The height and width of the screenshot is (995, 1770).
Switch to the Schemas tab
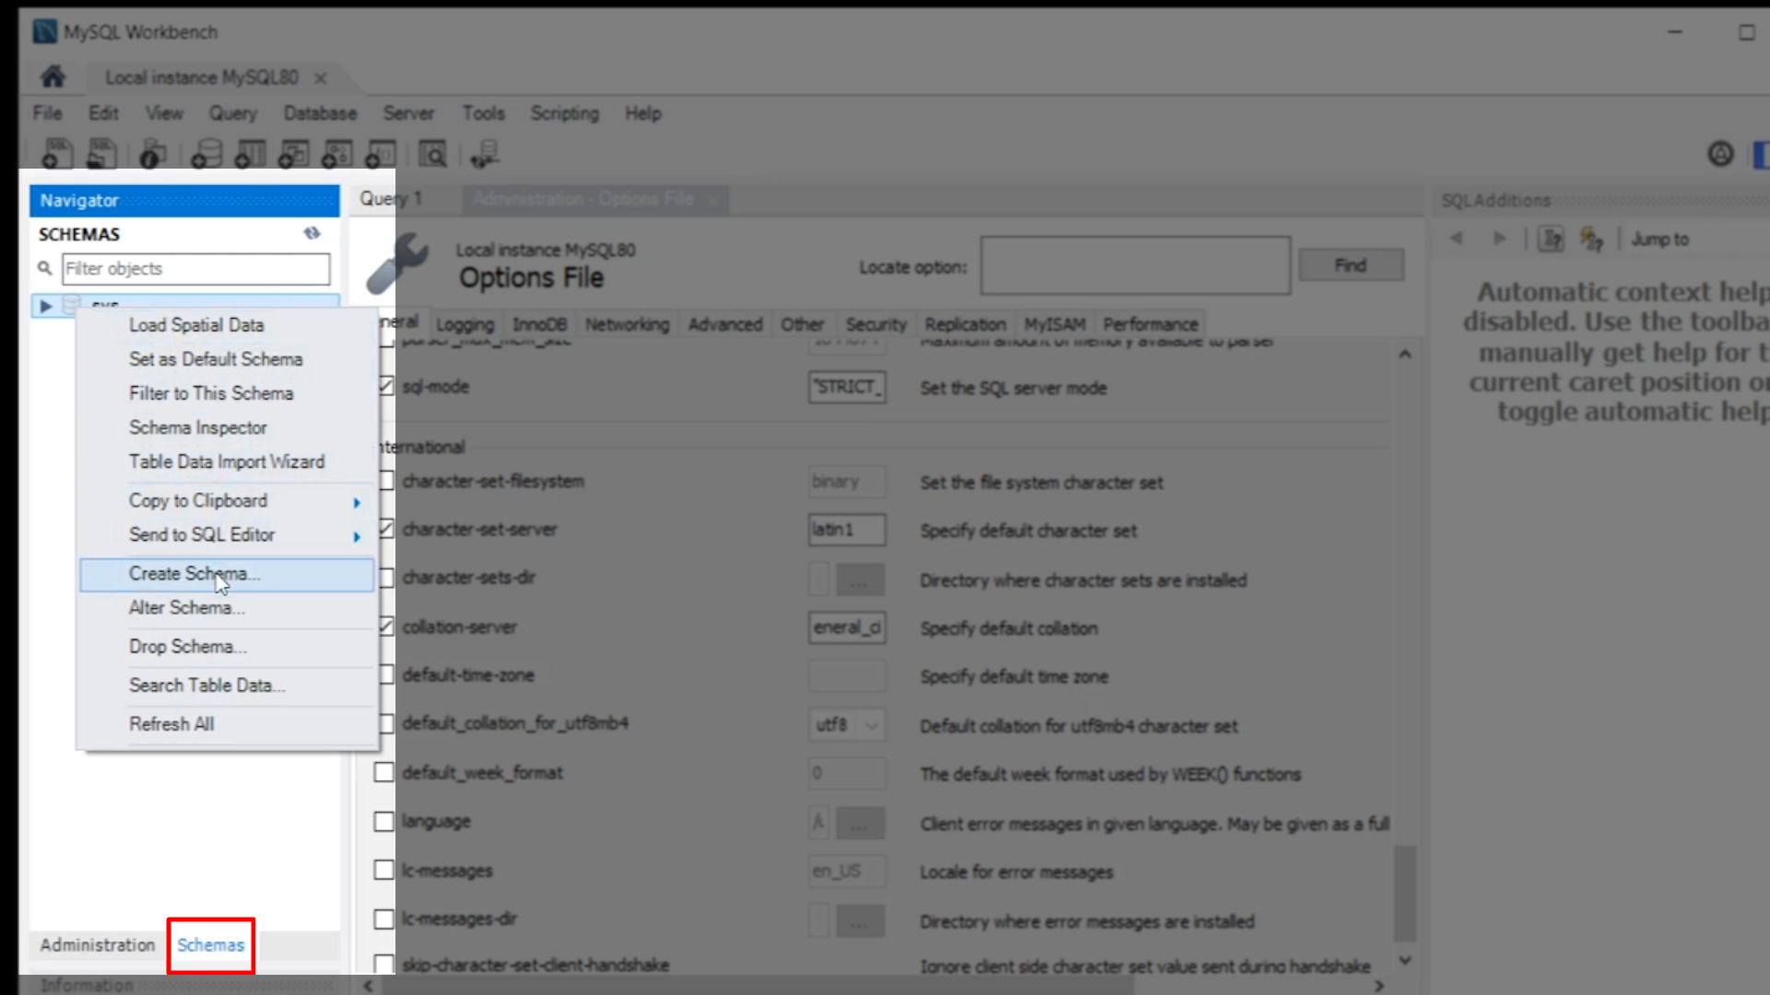click(x=210, y=945)
